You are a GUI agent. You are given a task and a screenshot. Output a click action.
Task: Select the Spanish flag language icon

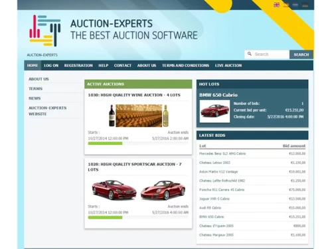coord(286,5)
